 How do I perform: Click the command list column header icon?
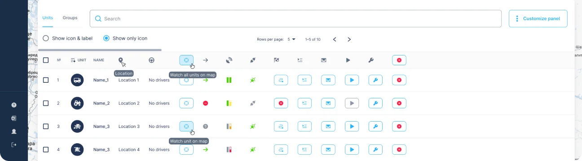click(x=300, y=60)
